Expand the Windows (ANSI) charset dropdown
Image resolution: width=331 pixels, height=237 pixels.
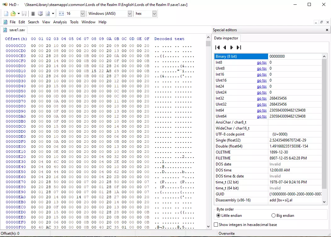coord(130,14)
